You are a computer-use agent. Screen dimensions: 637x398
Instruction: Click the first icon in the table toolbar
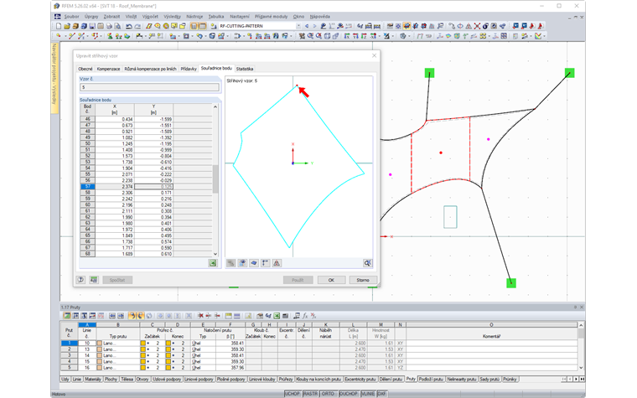point(67,316)
